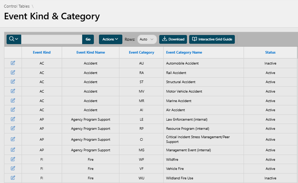Select the 'Automobile Accident' cell
The image size is (298, 183).
coord(203,63)
